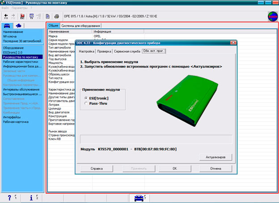This screenshot has width=279, height=203.
Task: Select the engine icon sidebar tab
Action: coord(19,25)
